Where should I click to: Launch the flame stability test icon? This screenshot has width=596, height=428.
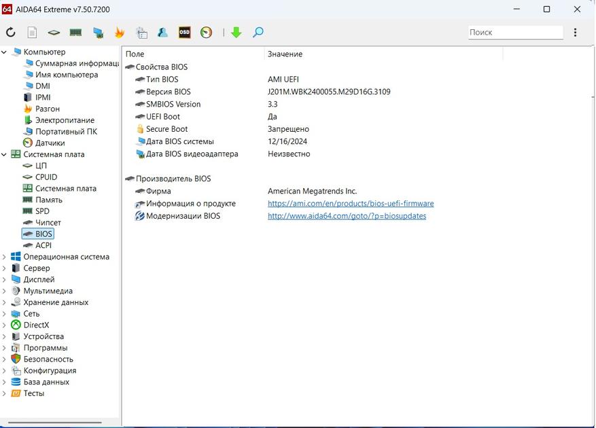click(x=120, y=33)
